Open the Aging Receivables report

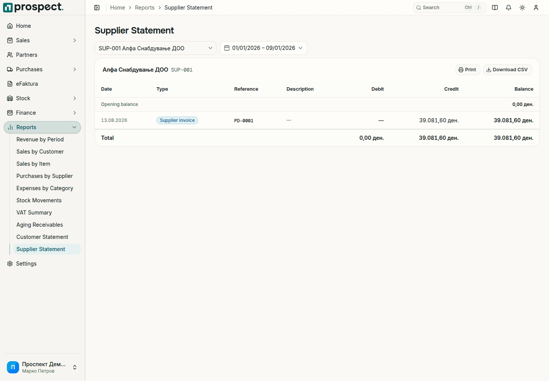[47, 225]
